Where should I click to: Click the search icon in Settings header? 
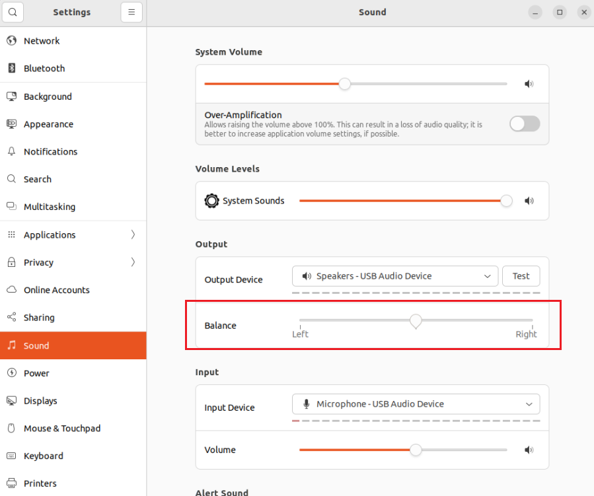coord(13,12)
